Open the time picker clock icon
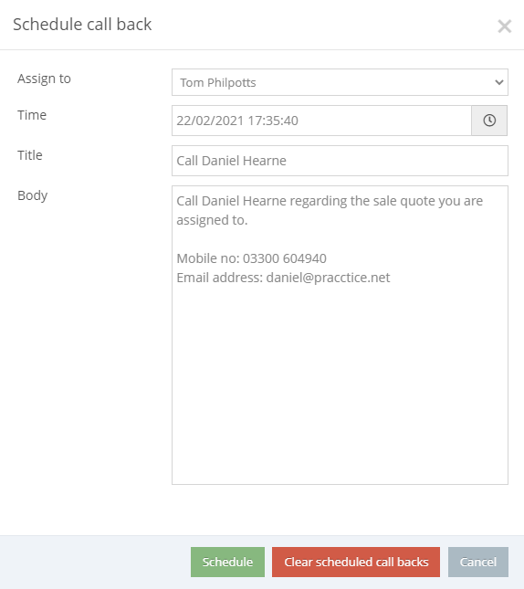 489,121
